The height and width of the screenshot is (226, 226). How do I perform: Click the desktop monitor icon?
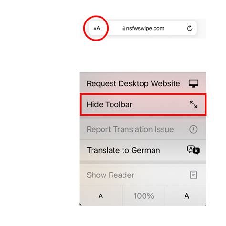tap(194, 83)
